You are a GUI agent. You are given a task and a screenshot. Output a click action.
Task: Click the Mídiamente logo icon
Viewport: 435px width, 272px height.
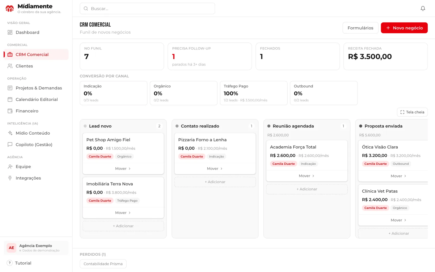pyautogui.click(x=10, y=8)
